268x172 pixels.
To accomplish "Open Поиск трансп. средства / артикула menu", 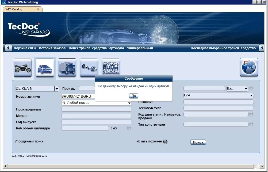I will pos(96,48).
